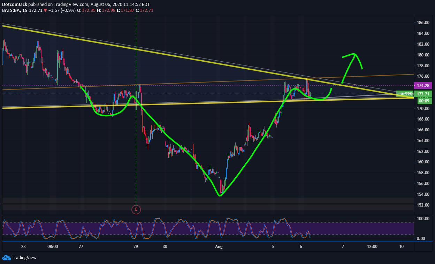The height and width of the screenshot is (264, 435).
Task: Click the 08:00 time axis label
Action: 52,247
